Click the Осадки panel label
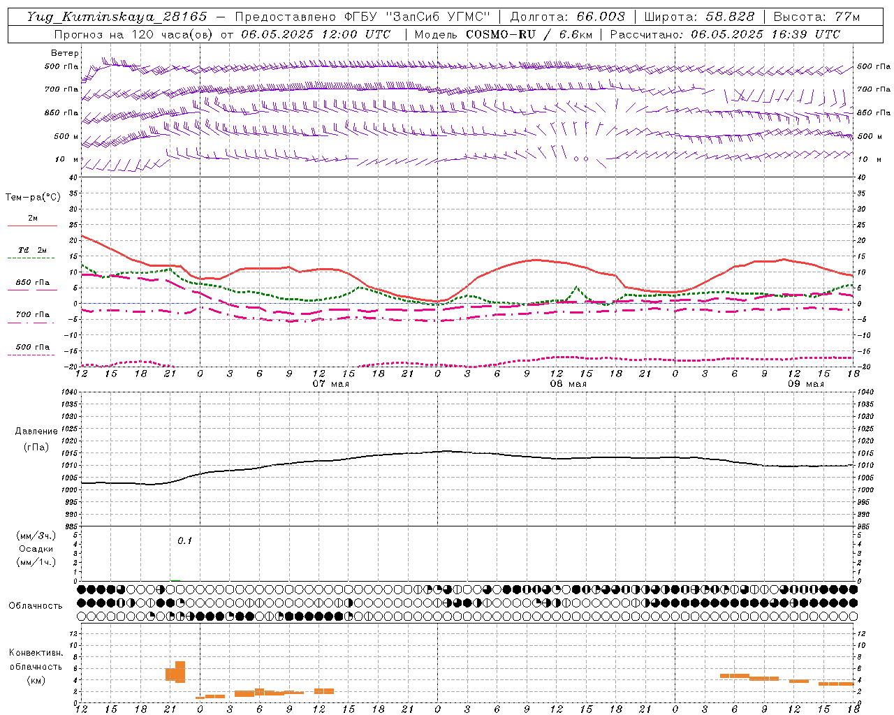 pyautogui.click(x=36, y=549)
